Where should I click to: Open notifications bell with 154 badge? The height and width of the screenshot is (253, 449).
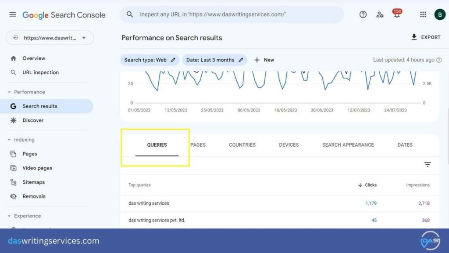pos(397,14)
